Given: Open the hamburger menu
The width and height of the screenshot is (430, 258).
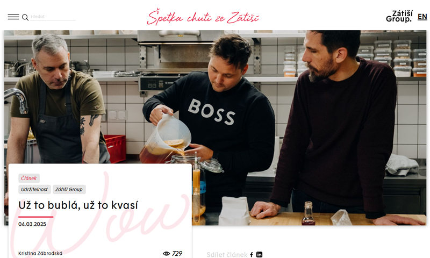Looking at the screenshot, I should tap(13, 17).
